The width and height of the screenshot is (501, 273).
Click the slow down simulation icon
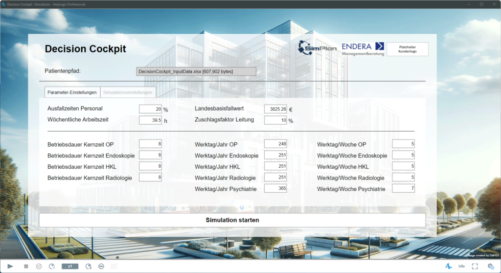[x=52, y=266]
